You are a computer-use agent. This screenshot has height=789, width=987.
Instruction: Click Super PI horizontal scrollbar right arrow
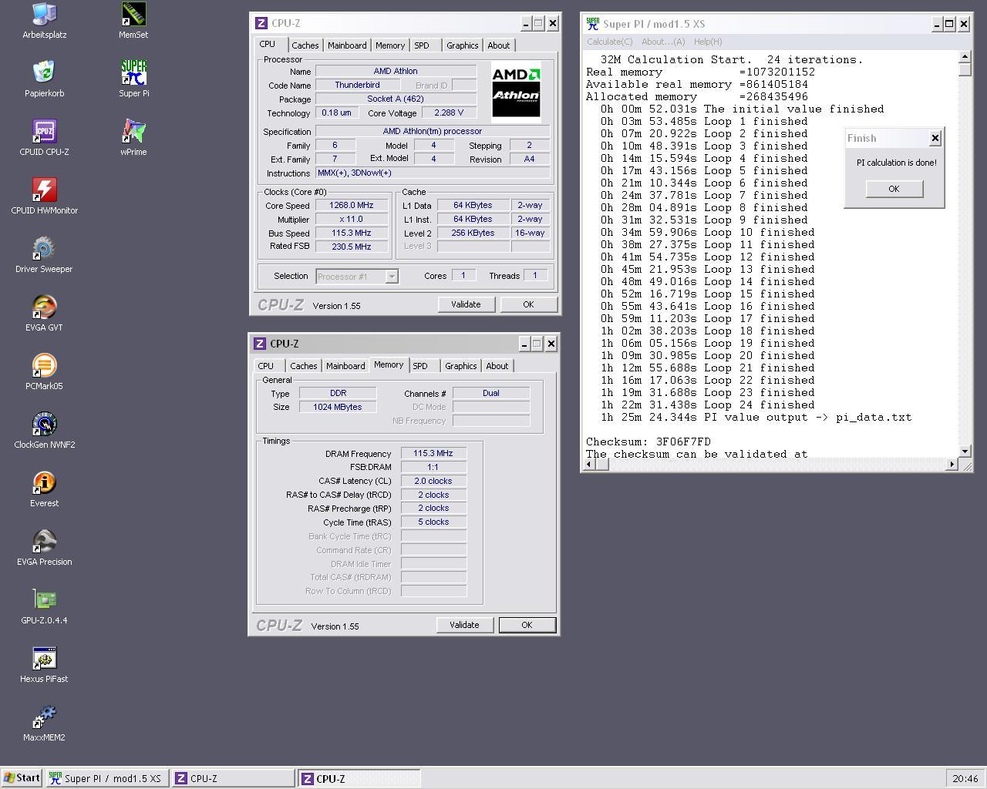[952, 464]
